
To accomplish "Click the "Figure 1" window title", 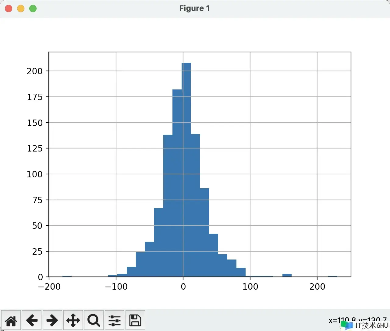I will coord(194,8).
